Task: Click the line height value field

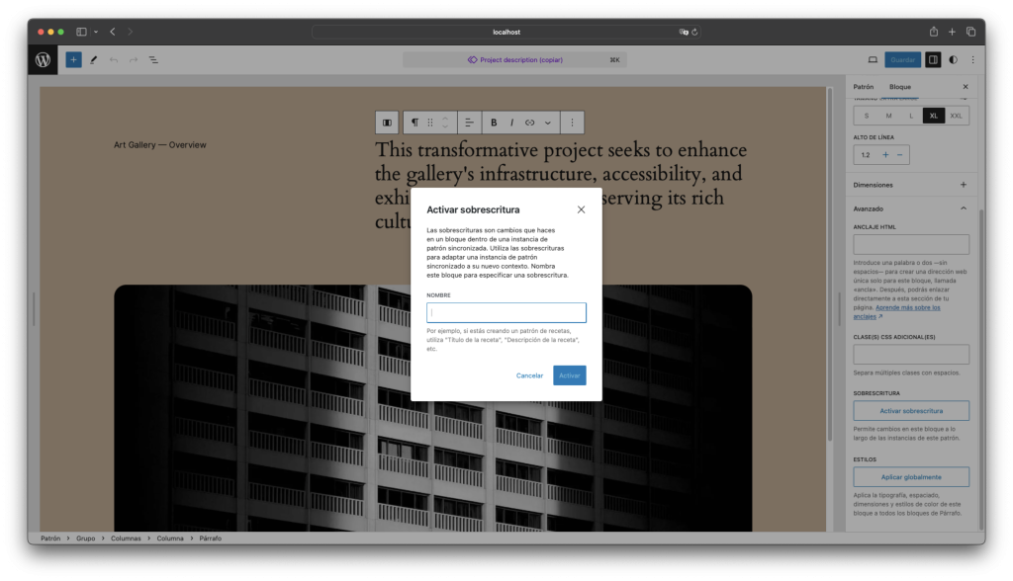Action: [866, 155]
